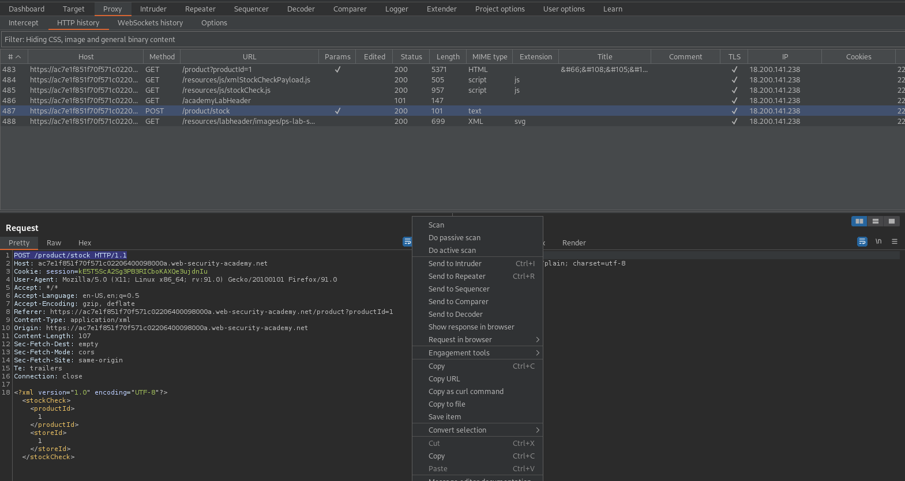Sort history by the Cookies column header
This screenshot has width=905, height=481.
[x=858, y=56]
